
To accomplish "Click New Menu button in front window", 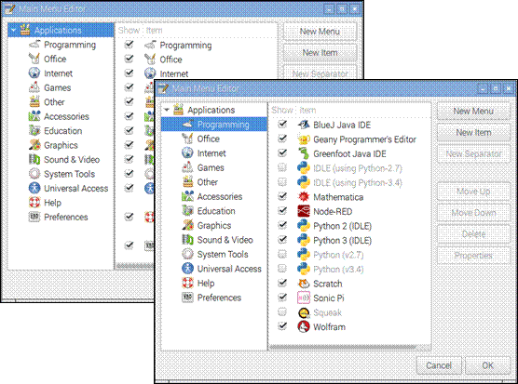I will pyautogui.click(x=473, y=111).
